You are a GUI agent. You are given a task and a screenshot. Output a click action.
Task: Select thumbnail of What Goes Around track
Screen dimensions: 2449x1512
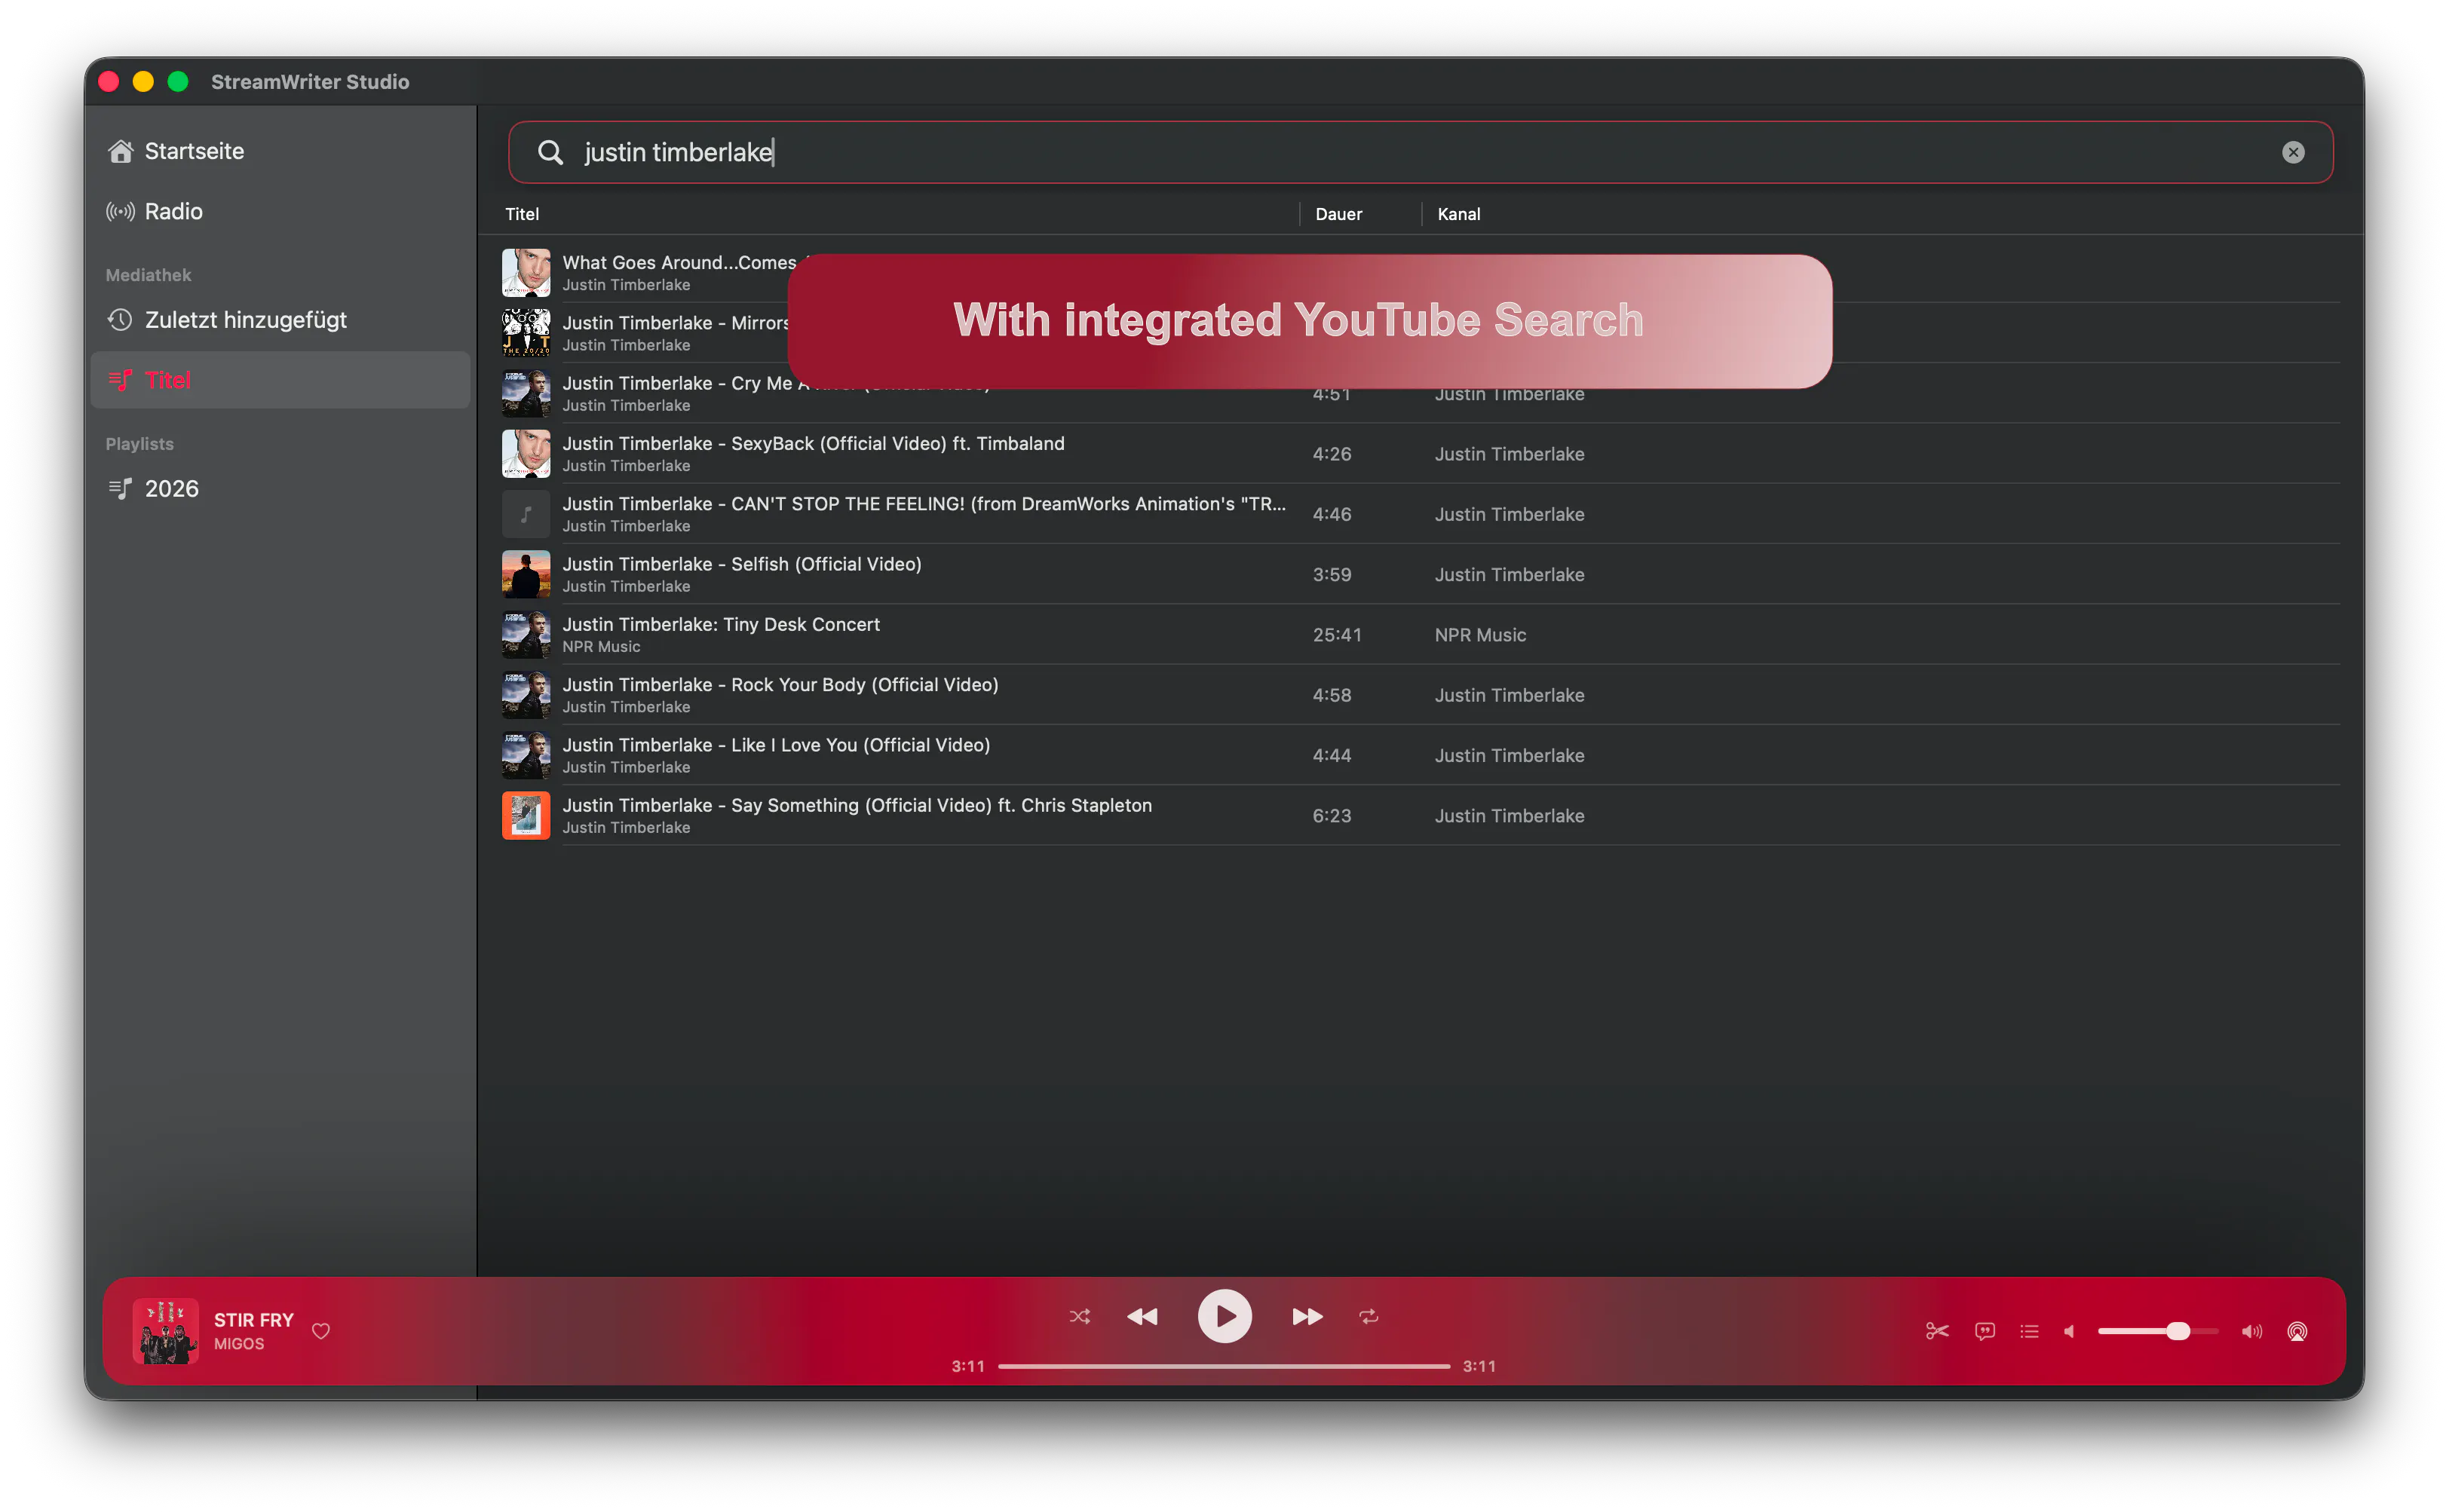(526, 273)
